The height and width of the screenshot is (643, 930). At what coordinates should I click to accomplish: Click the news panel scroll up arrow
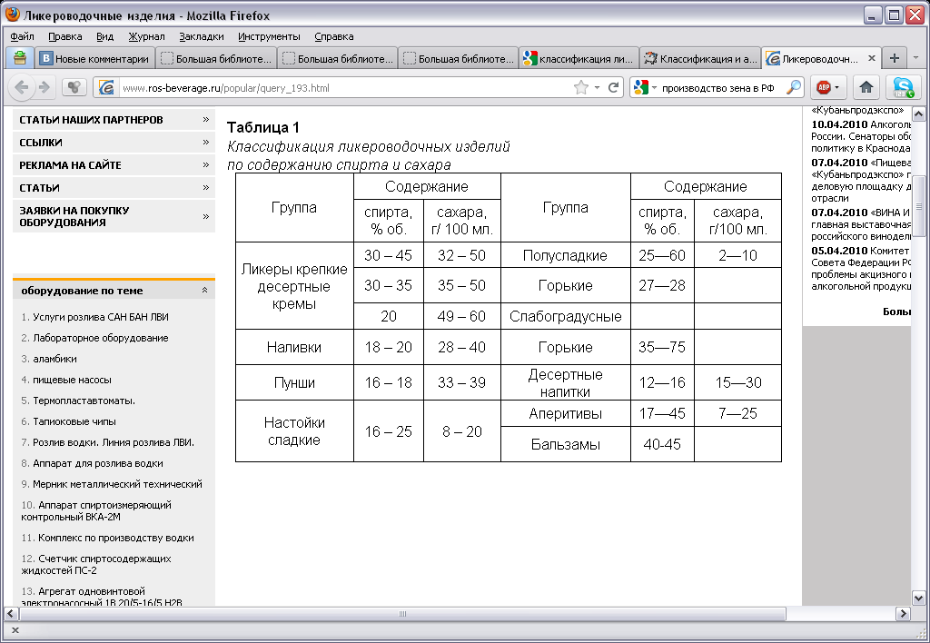(918, 114)
